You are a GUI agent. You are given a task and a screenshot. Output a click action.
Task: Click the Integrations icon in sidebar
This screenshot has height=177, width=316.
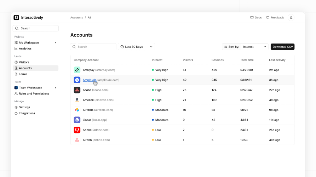(x=16, y=113)
